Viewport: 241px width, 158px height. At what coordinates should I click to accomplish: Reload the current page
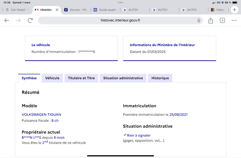(30, 20)
